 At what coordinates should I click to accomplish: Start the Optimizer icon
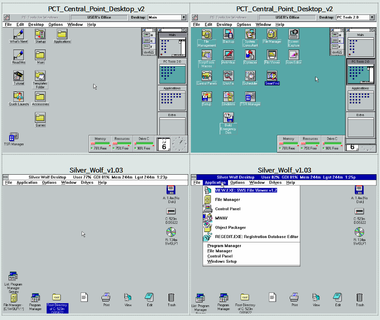tap(250, 57)
